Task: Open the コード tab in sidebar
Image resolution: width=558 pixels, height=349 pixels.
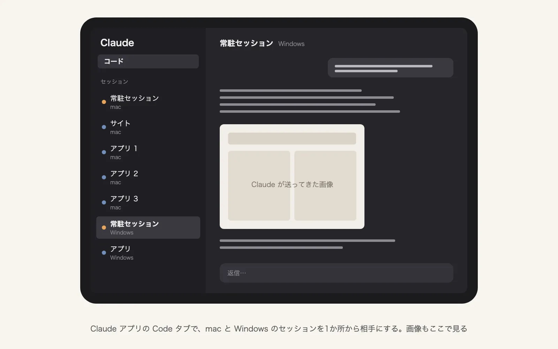Action: pos(148,61)
